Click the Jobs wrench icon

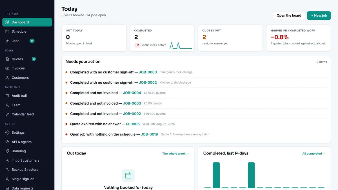(7, 41)
